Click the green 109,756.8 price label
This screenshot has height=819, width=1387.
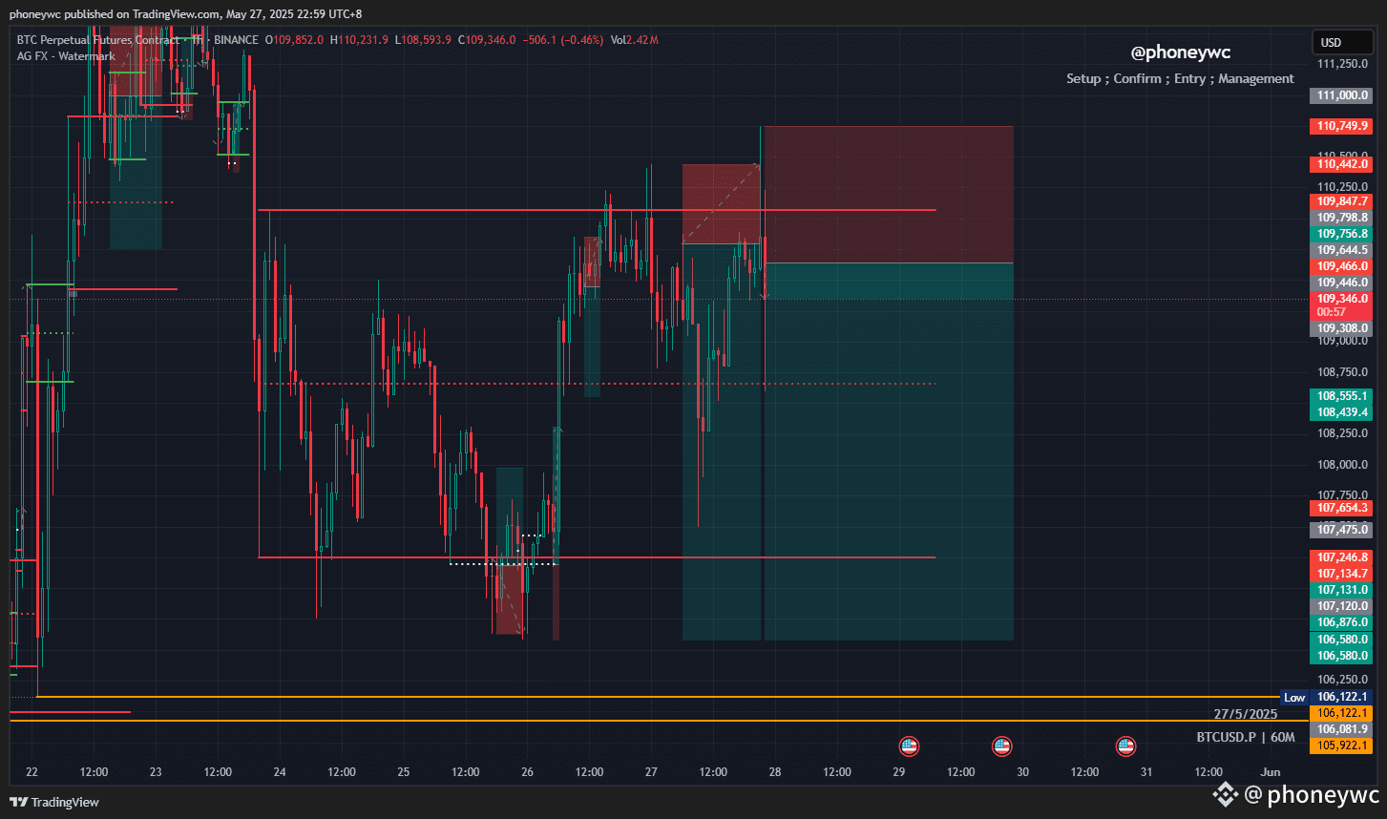click(1342, 234)
